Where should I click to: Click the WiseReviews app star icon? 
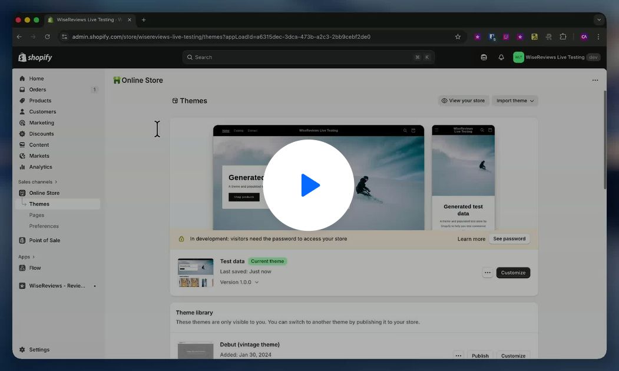click(22, 286)
